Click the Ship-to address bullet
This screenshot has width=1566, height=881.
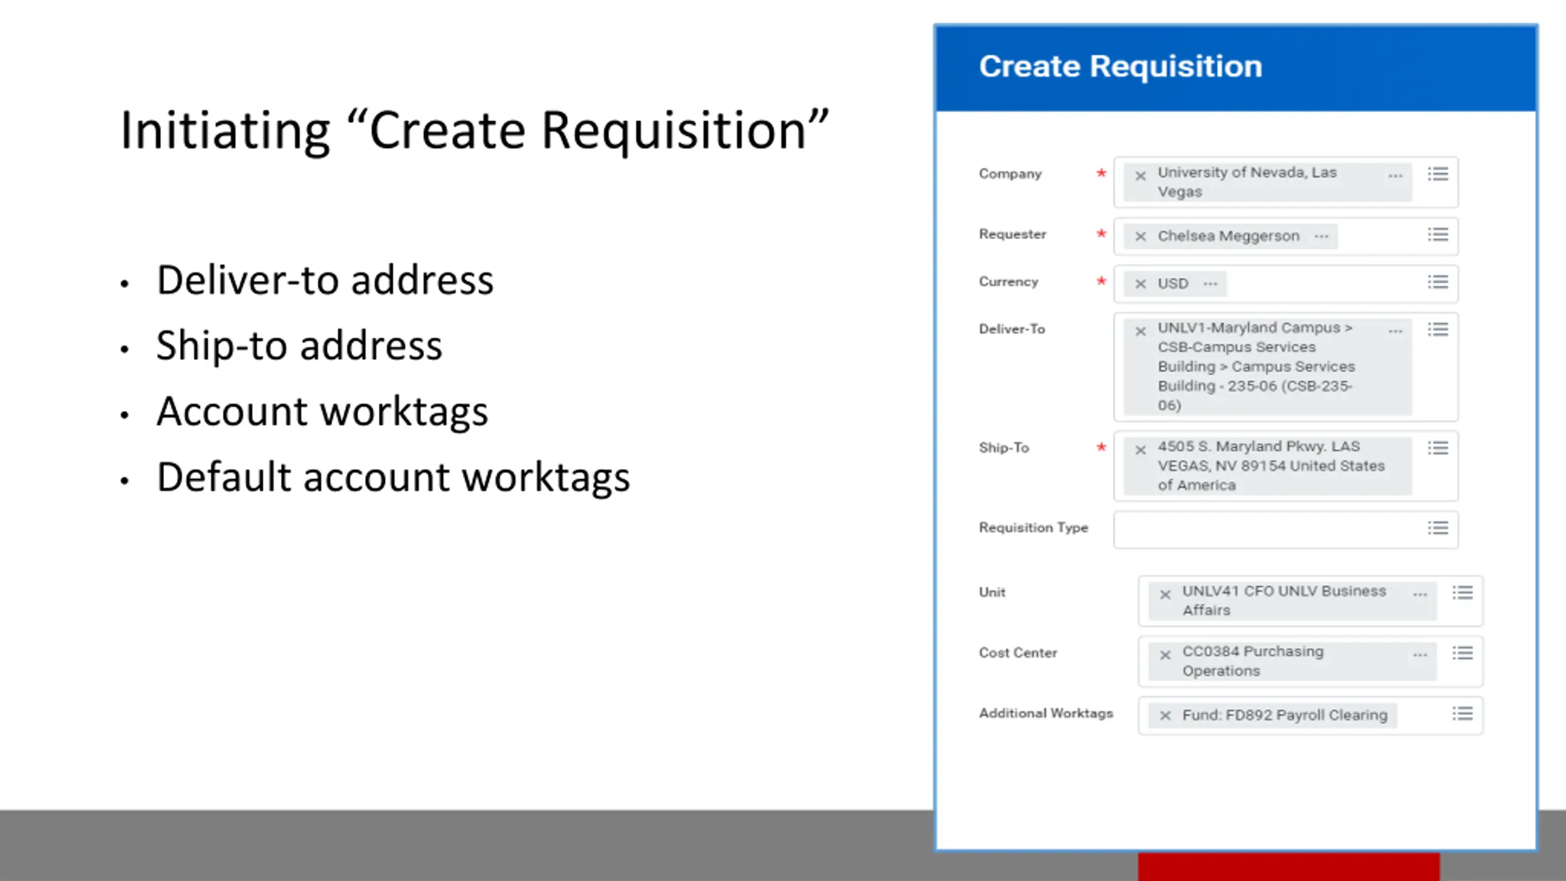click(x=299, y=346)
